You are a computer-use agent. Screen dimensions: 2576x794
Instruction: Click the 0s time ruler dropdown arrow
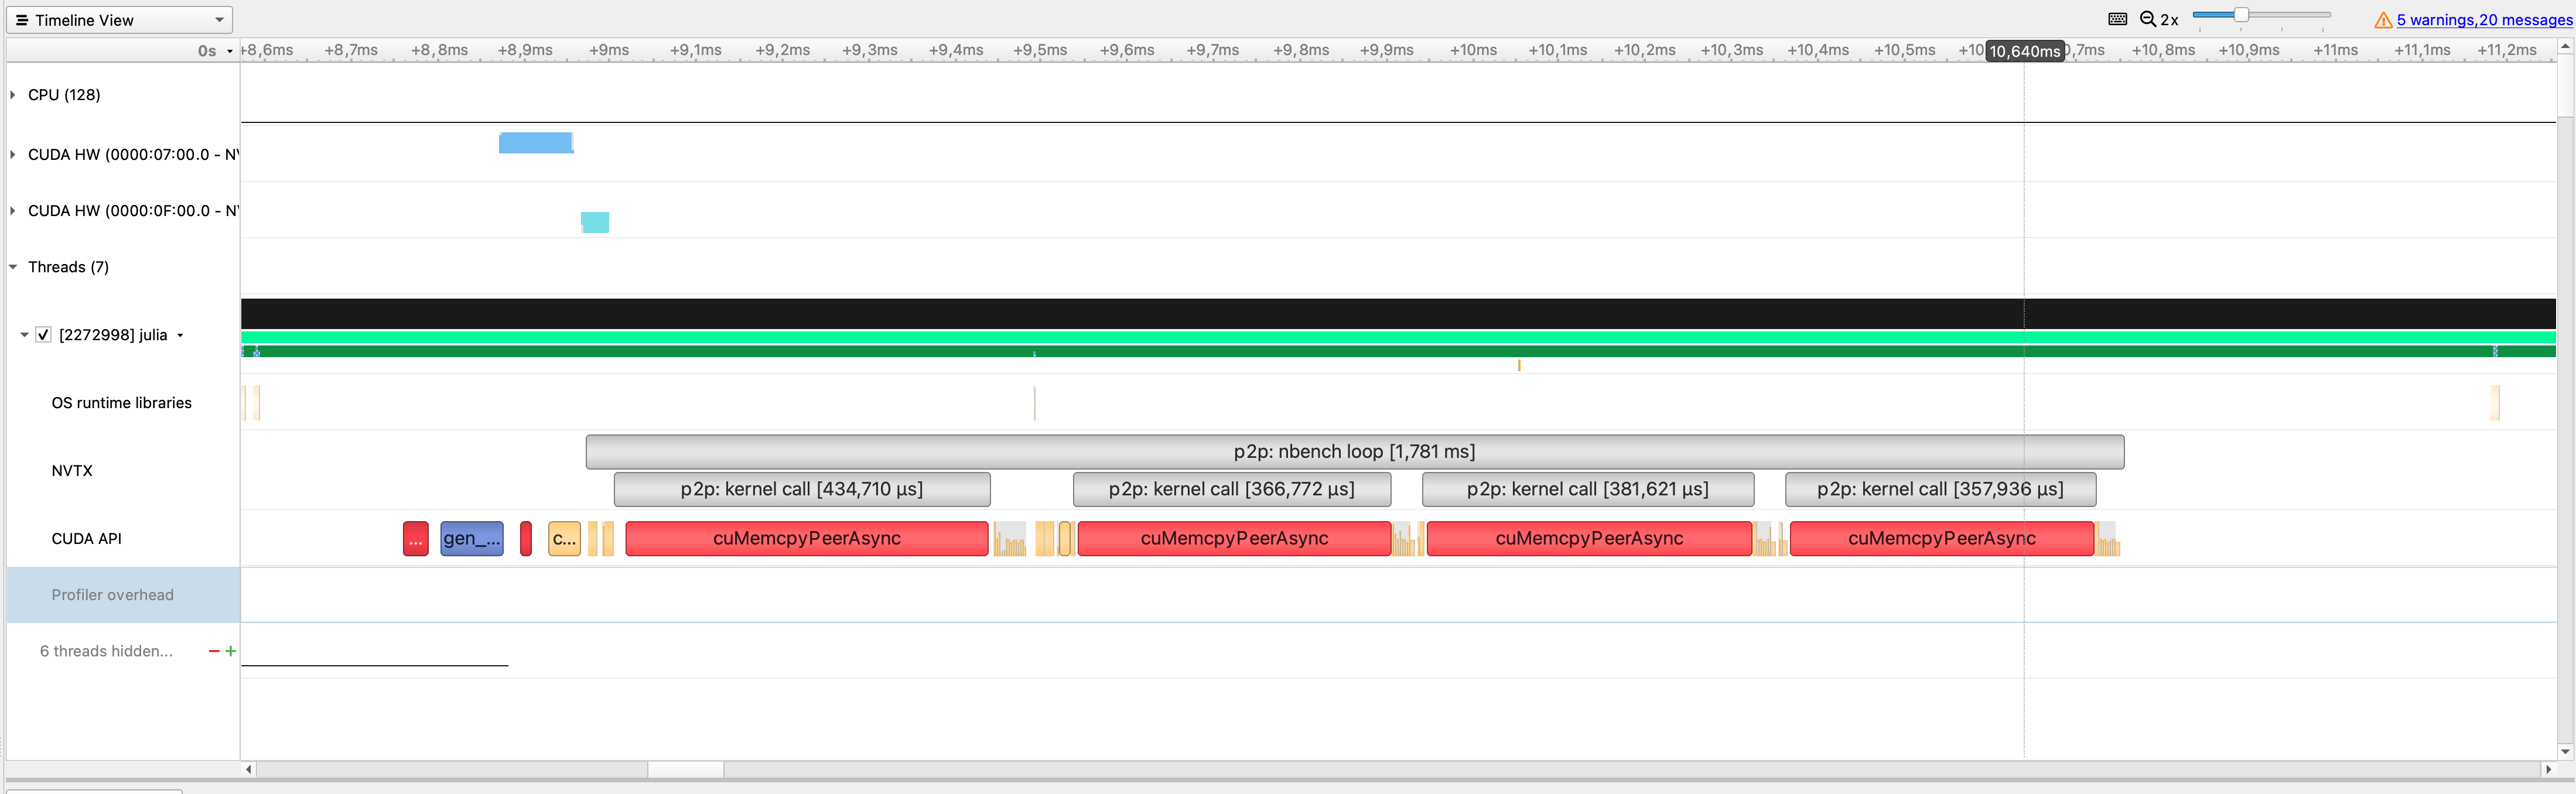pyautogui.click(x=230, y=51)
